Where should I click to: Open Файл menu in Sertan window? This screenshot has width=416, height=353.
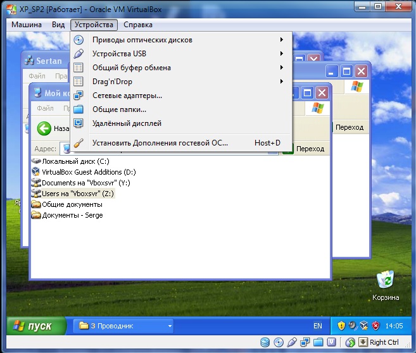coord(37,76)
